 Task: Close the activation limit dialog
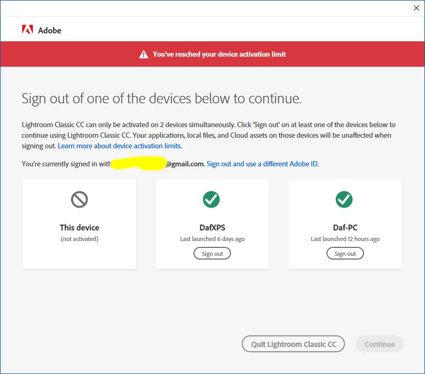(x=417, y=8)
